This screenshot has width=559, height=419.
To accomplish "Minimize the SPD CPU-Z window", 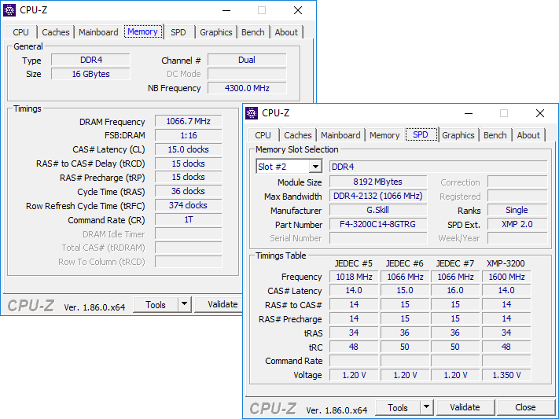I will click(x=469, y=113).
